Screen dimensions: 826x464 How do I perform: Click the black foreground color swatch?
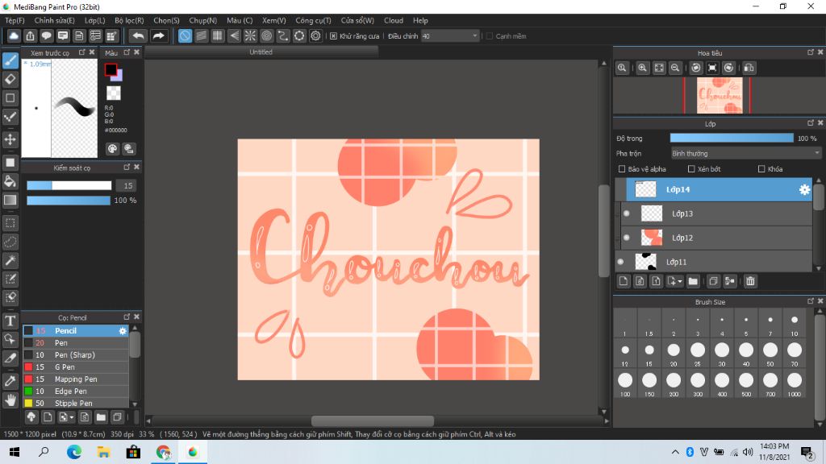coord(111,70)
